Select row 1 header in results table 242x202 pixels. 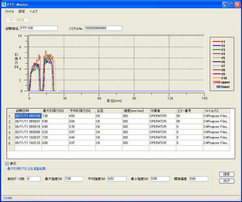pos(10,116)
